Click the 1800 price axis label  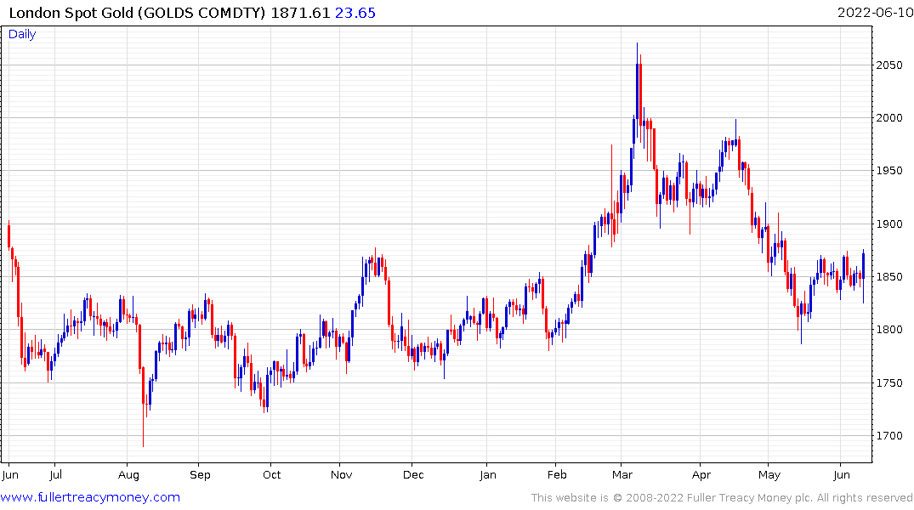[889, 330]
